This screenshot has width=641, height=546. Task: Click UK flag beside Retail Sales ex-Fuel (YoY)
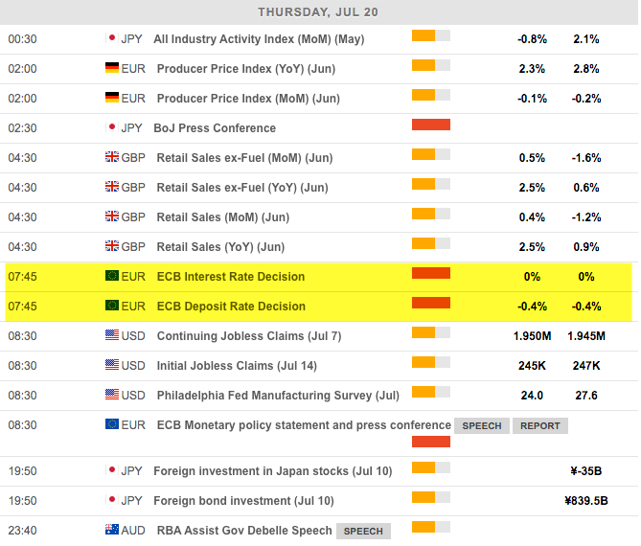pyautogui.click(x=111, y=187)
